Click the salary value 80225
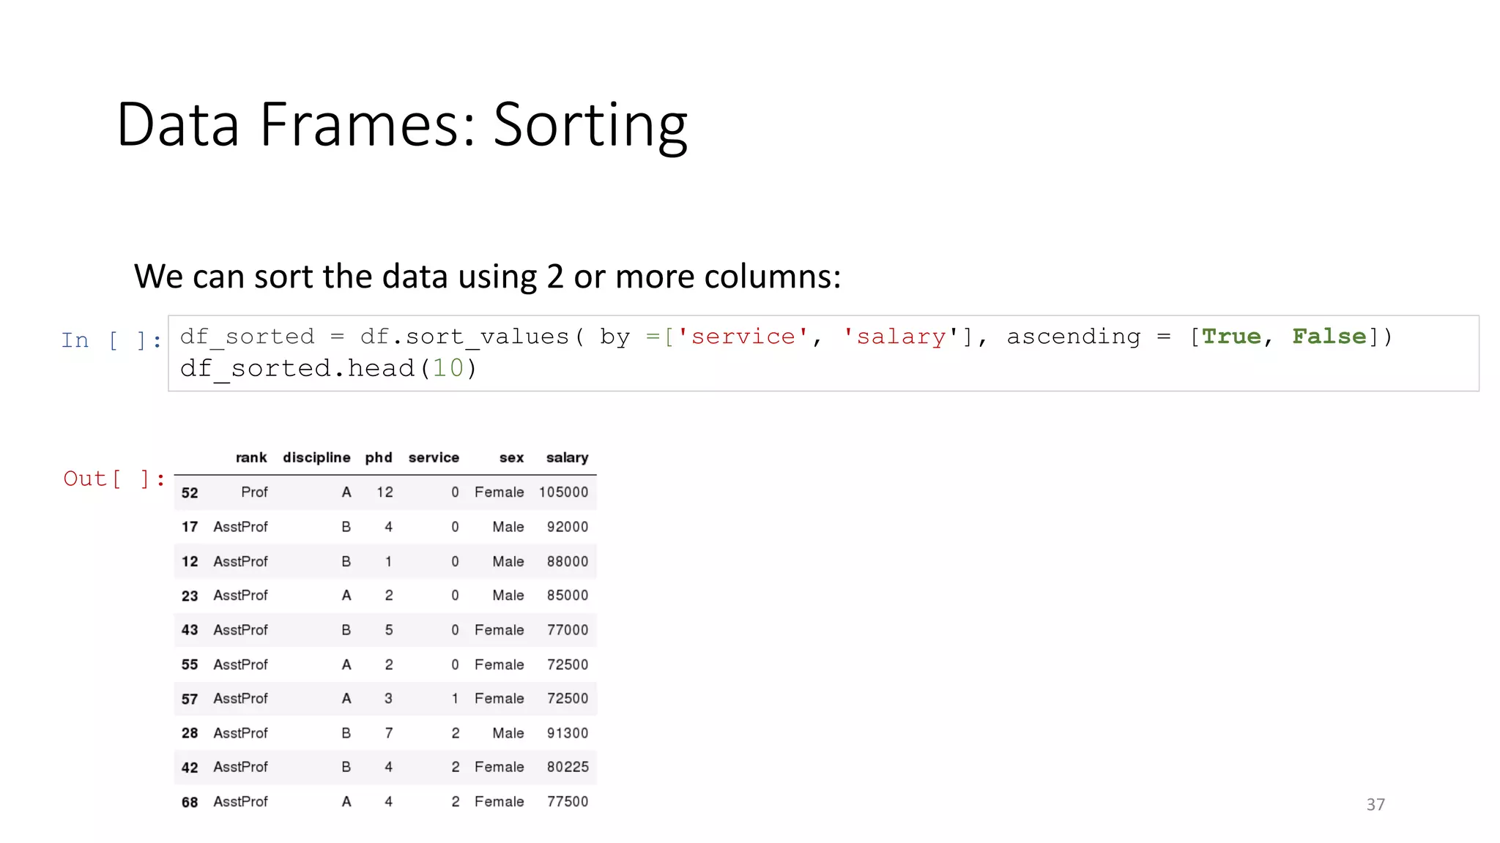Screen dimensions: 1500x843 click(x=567, y=767)
